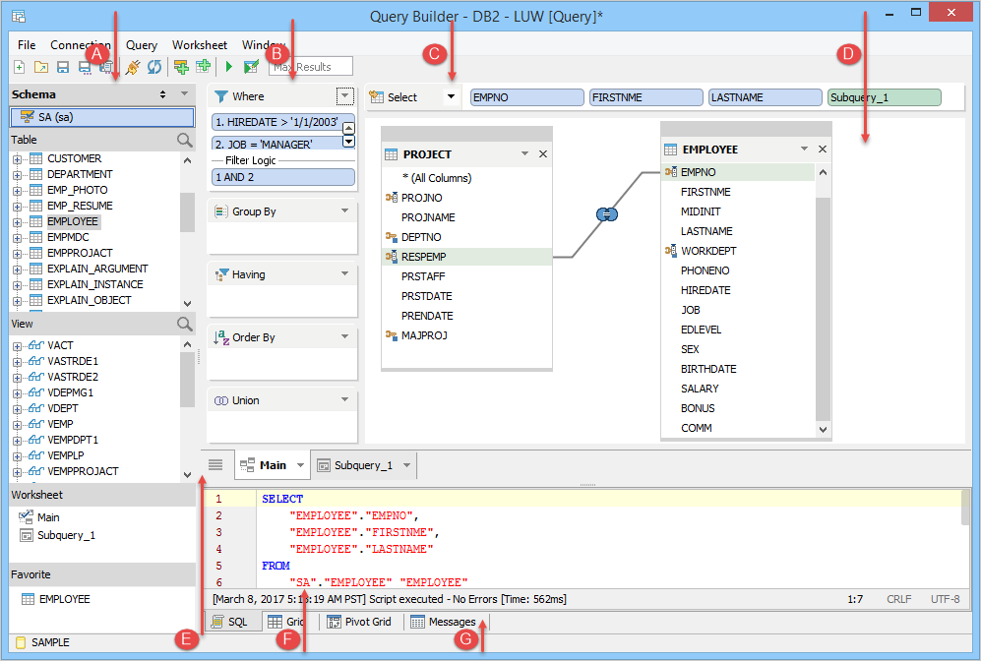The width and height of the screenshot is (981, 661).
Task: Move Where condition down with arrow button
Action: 349,142
